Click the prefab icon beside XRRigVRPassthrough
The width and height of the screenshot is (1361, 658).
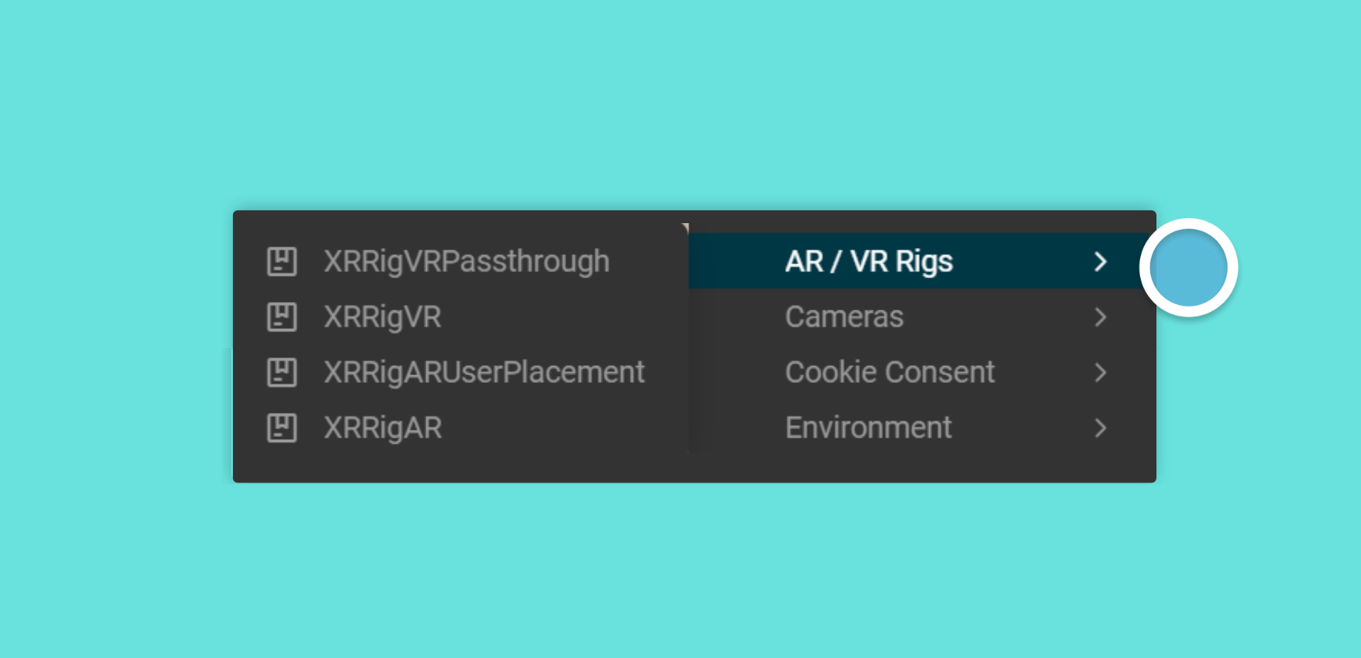[281, 261]
